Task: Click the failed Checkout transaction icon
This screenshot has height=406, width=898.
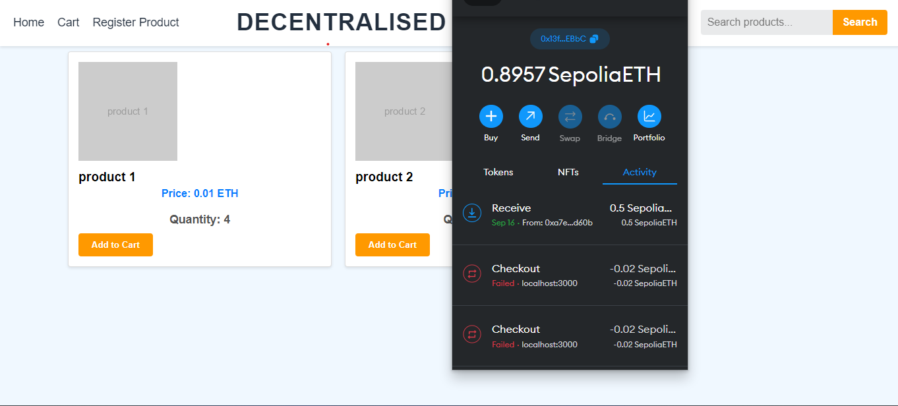Action: coord(472,274)
